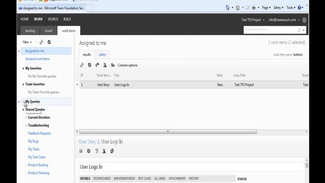
Task: Open the WORK hub
Action: click(x=38, y=19)
